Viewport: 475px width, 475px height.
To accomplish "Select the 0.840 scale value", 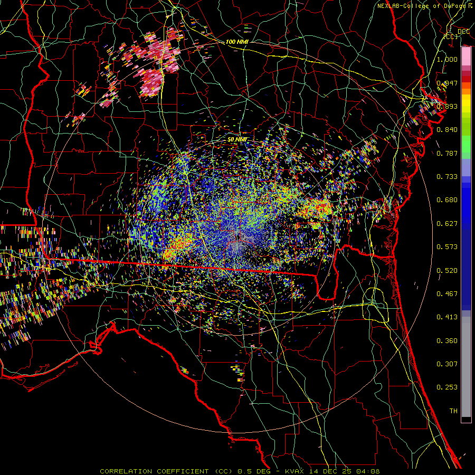I will point(447,130).
